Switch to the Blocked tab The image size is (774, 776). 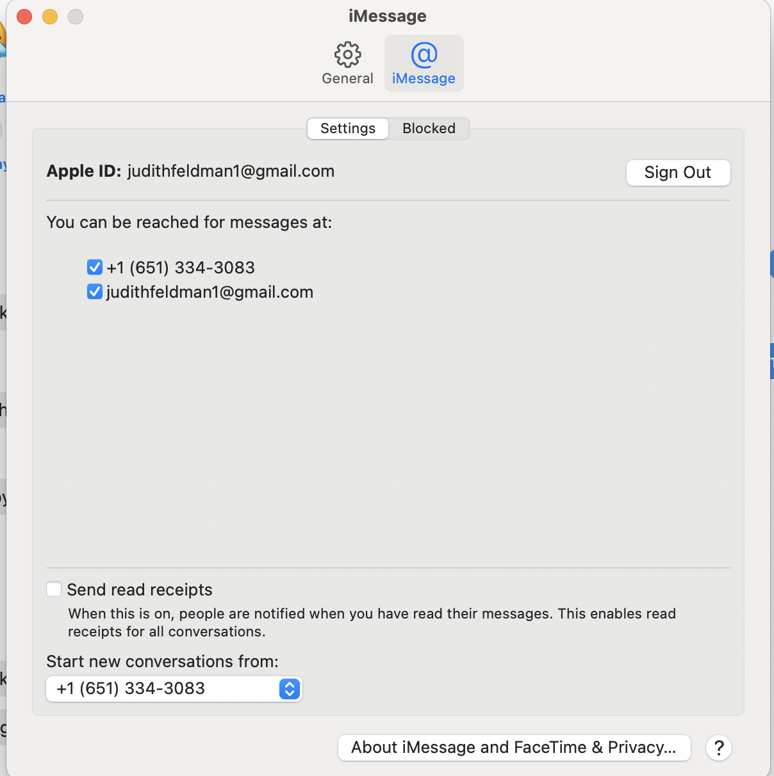429,128
